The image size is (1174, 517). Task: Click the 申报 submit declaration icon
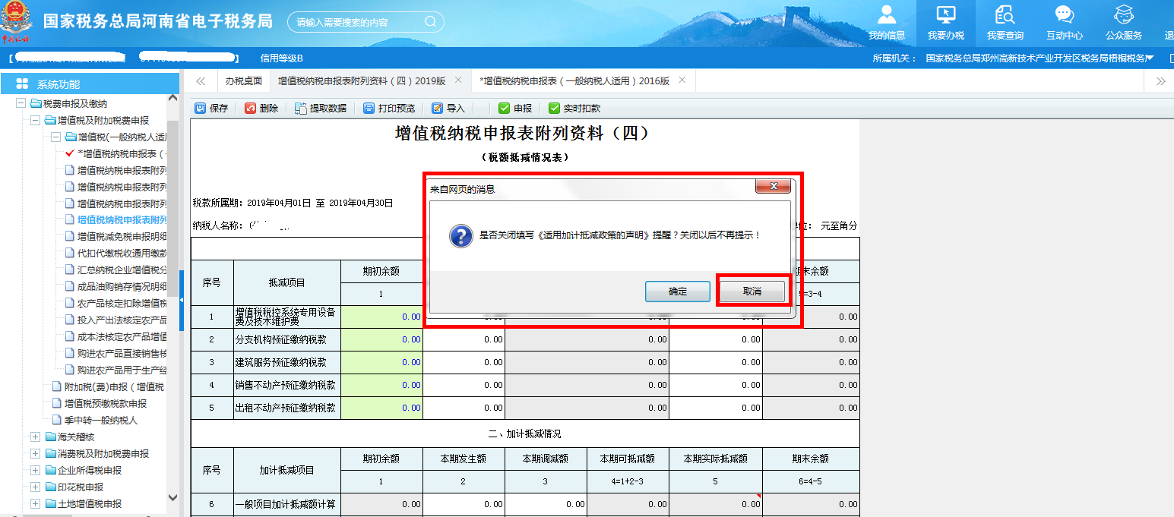coord(504,109)
